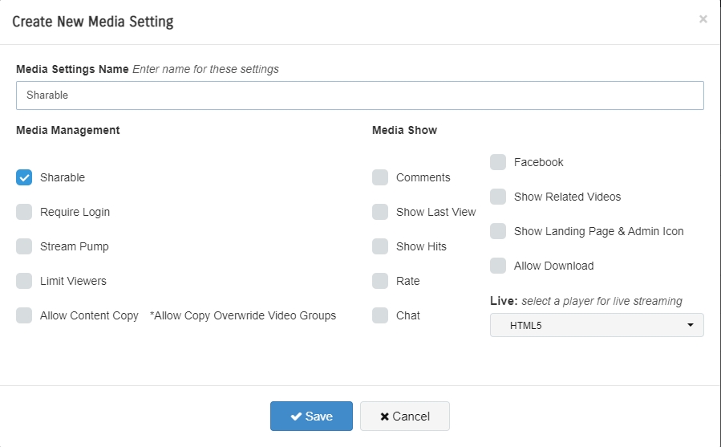Screen dimensions: 721x447
Task: Enable Allow Content Copy checkbox
Action: point(24,315)
